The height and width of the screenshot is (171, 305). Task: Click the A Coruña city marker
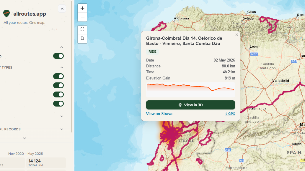click(x=174, y=21)
